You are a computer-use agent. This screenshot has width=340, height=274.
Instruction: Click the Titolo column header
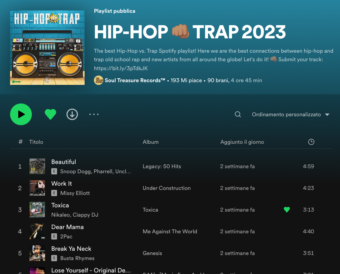tap(36, 142)
